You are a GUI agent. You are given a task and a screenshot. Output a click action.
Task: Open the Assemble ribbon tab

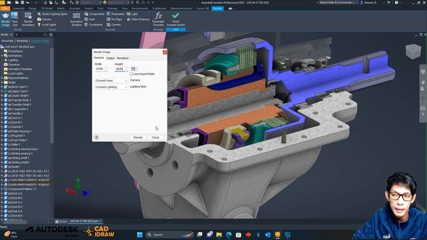tap(18, 9)
